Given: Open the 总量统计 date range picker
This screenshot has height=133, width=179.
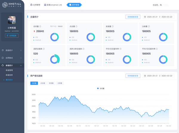Looking at the screenshot, I should click(x=158, y=17).
